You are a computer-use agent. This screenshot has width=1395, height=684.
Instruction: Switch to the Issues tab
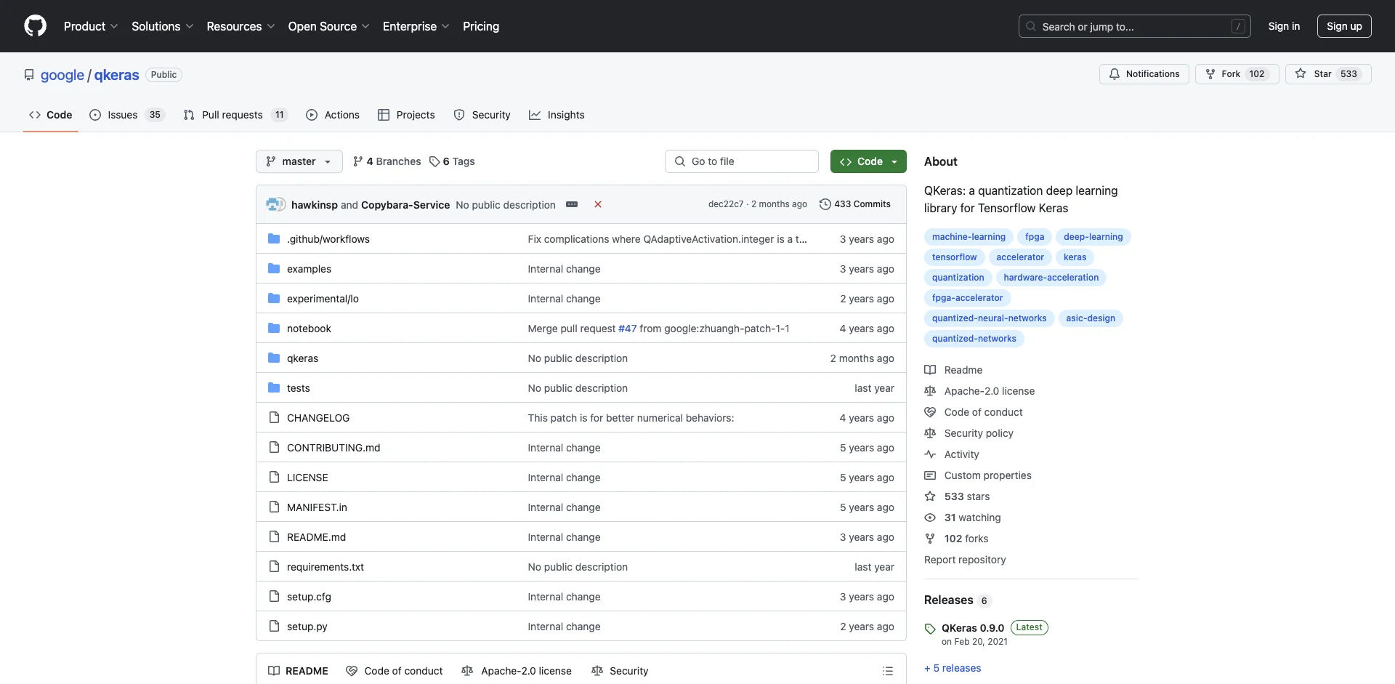(127, 115)
